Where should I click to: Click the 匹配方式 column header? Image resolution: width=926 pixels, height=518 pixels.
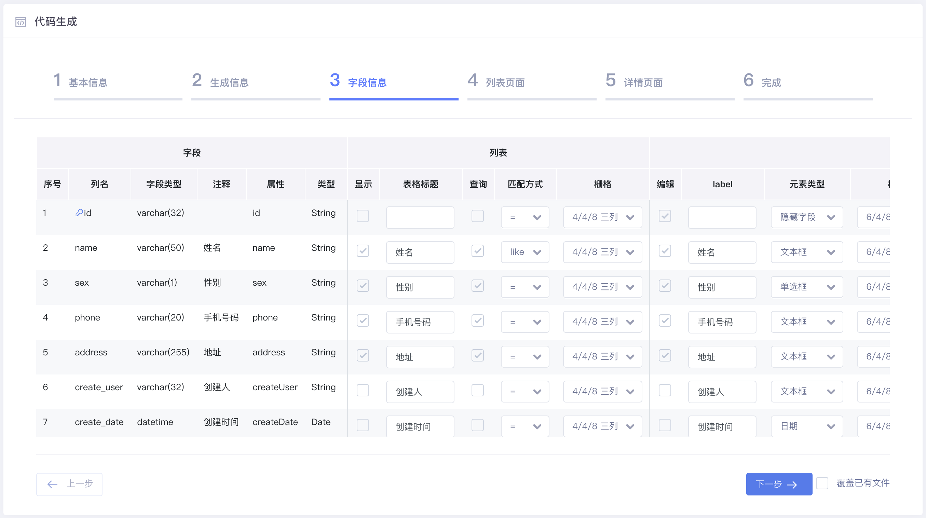click(x=525, y=184)
